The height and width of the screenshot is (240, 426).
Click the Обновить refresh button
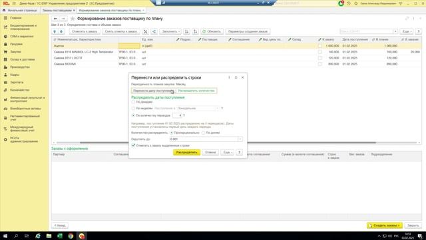point(212,31)
